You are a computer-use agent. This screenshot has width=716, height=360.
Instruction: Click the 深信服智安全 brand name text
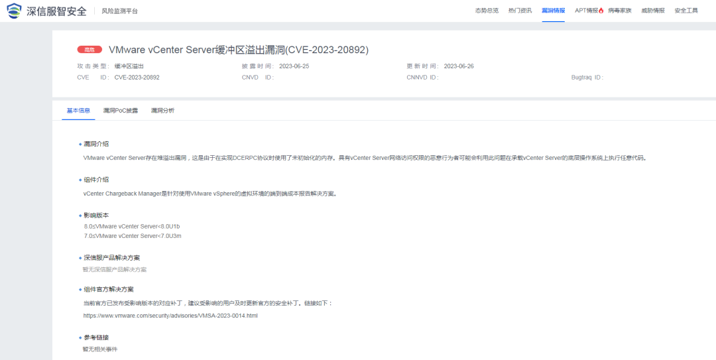[x=56, y=11]
